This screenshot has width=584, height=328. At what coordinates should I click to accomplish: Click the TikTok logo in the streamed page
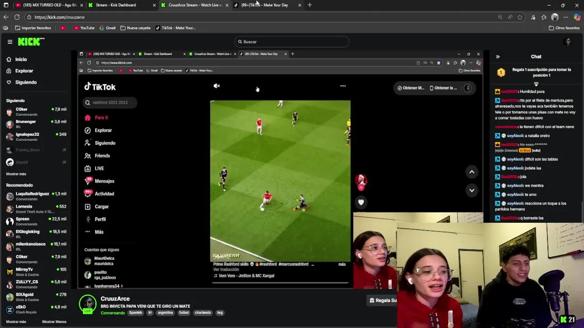coord(100,87)
